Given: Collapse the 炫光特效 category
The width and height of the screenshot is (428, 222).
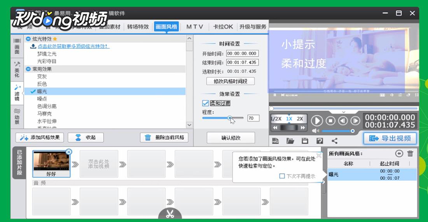Looking at the screenshot, I should click(x=28, y=39).
